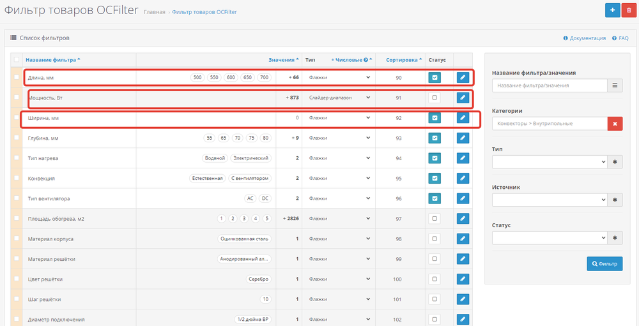This screenshot has height=326, width=639.
Task: Open the Тип dropdown in filter panel
Action: [x=549, y=162]
